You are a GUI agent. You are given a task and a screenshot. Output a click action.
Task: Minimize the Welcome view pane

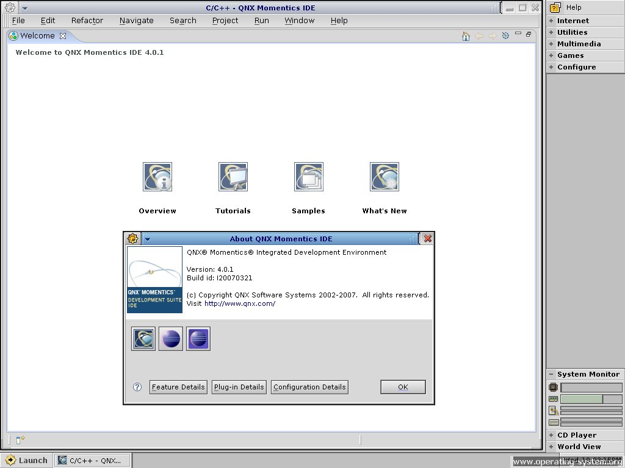(518, 34)
